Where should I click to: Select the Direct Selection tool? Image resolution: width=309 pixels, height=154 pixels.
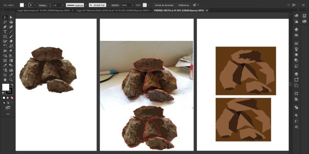tap(11, 17)
